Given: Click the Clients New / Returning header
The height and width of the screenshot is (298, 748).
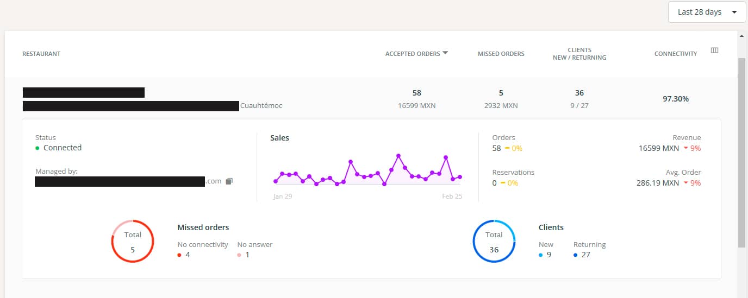Looking at the screenshot, I should [579, 54].
